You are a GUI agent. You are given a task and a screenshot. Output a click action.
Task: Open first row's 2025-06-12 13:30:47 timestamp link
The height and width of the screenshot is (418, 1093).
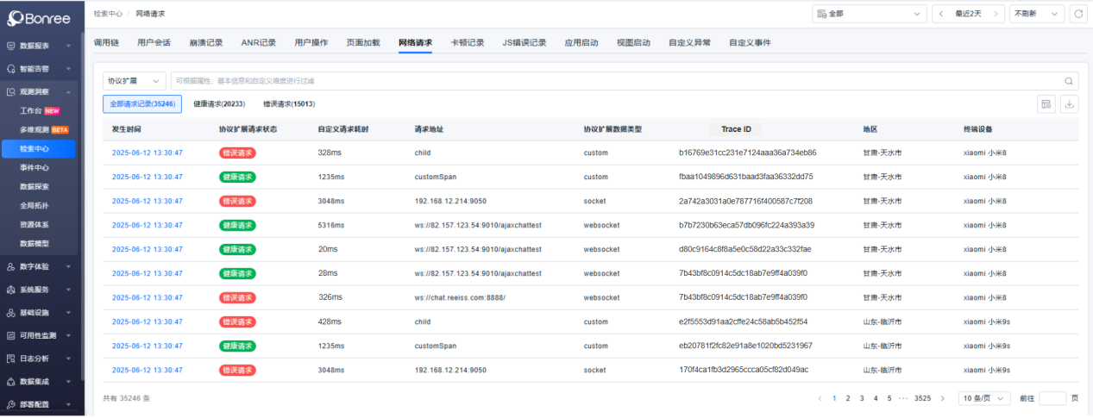pos(148,153)
